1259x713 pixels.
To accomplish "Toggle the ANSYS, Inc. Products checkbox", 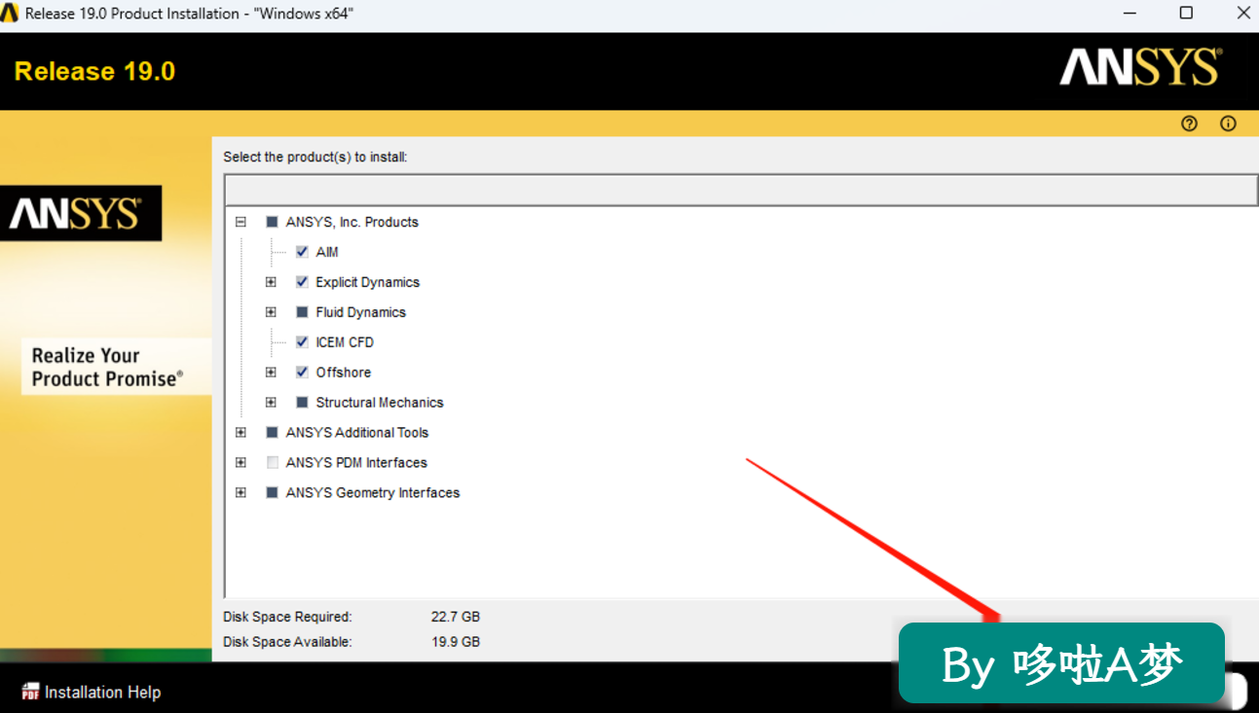I will [272, 222].
